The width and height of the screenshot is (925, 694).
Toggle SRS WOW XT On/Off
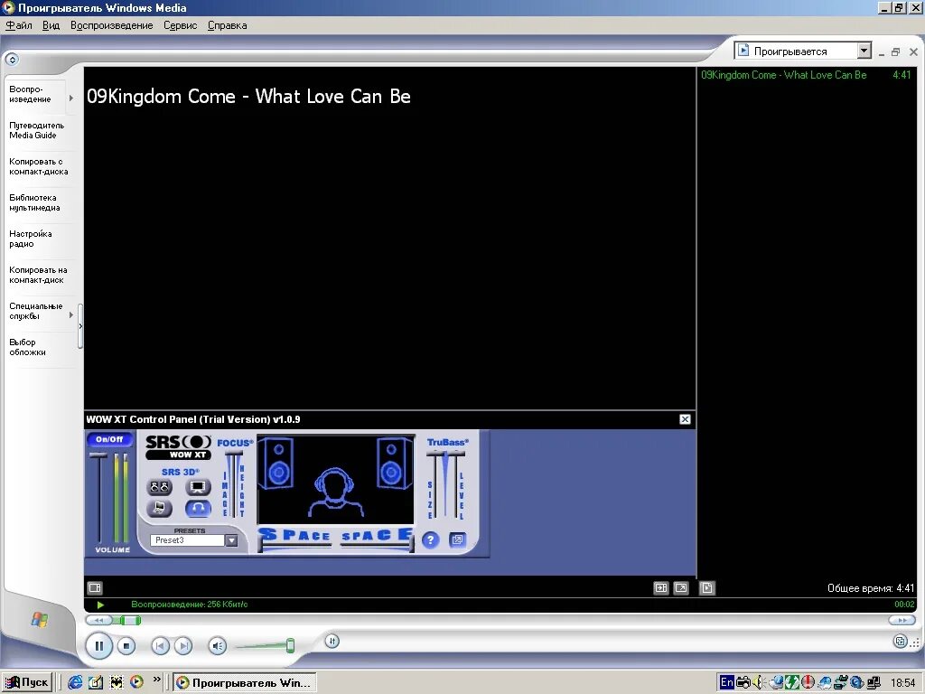point(109,439)
